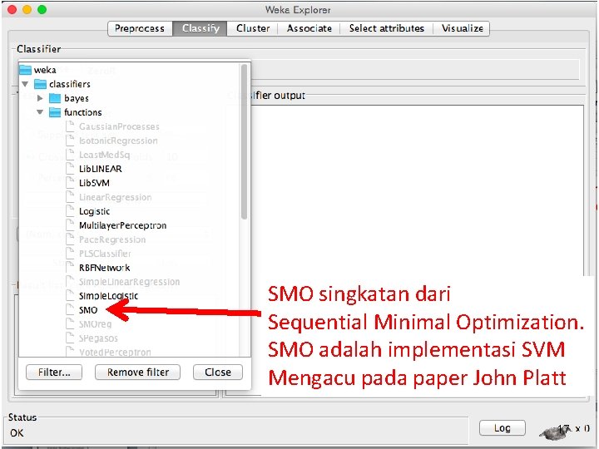Collapse the functions folder triangle
The height and width of the screenshot is (449, 599).
click(40, 112)
